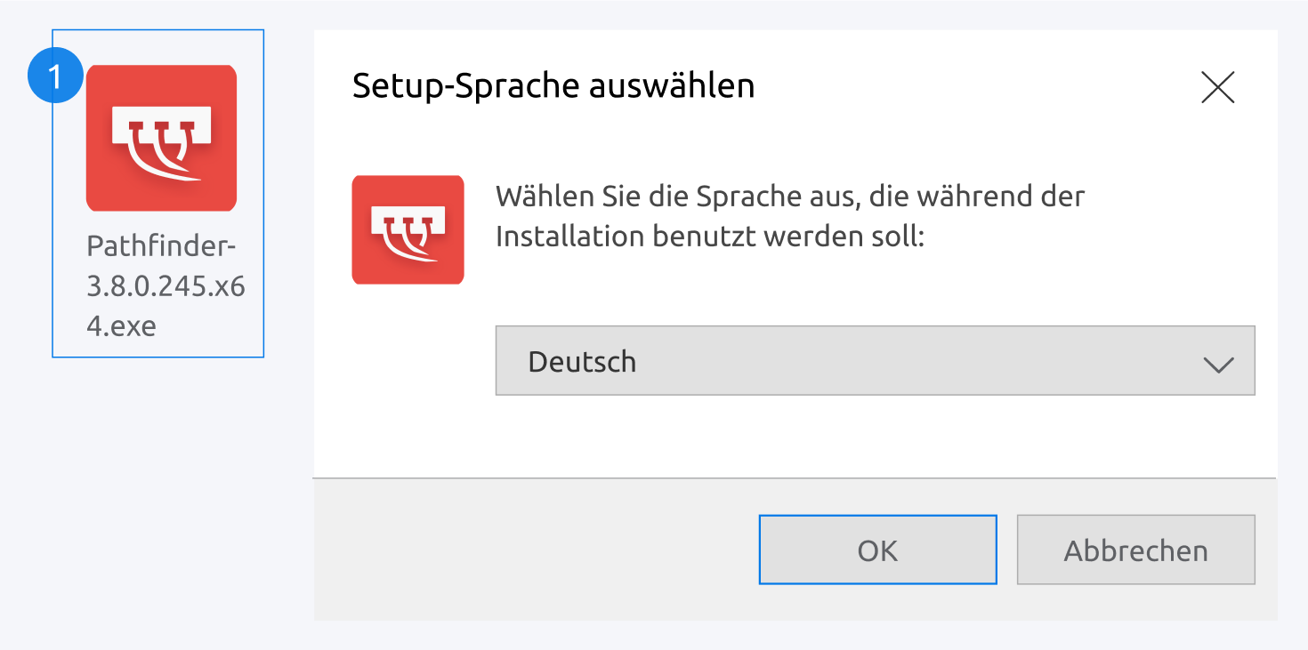Click the blue number 1 badge
This screenshot has width=1308, height=650.
tap(56, 76)
